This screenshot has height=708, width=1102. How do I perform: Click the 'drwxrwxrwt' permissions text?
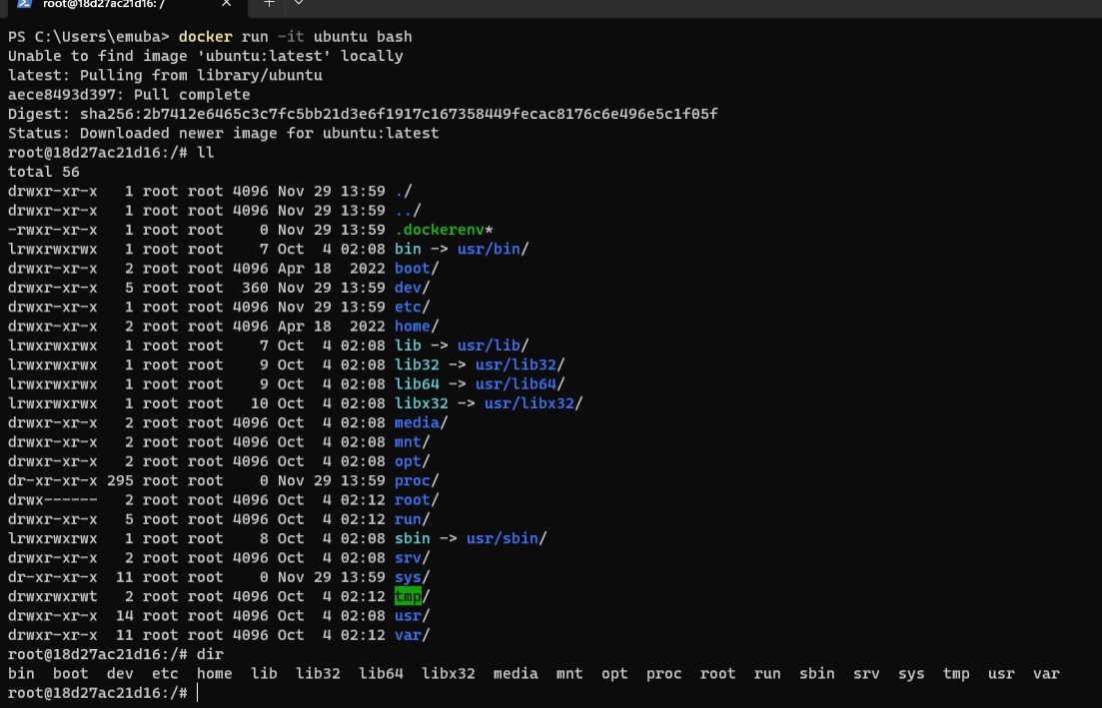pyautogui.click(x=53, y=596)
